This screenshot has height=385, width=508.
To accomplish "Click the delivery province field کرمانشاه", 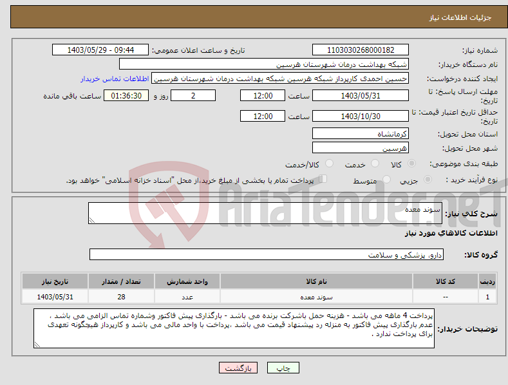I will point(361,133).
